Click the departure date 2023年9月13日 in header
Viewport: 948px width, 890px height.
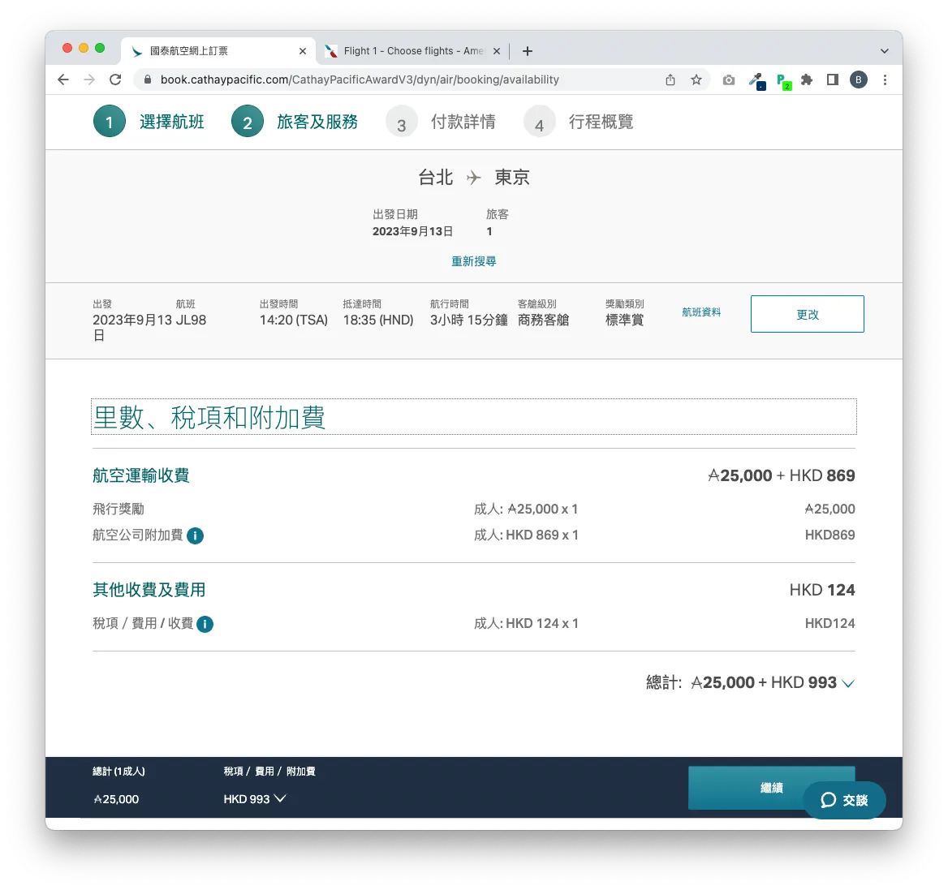(x=412, y=231)
